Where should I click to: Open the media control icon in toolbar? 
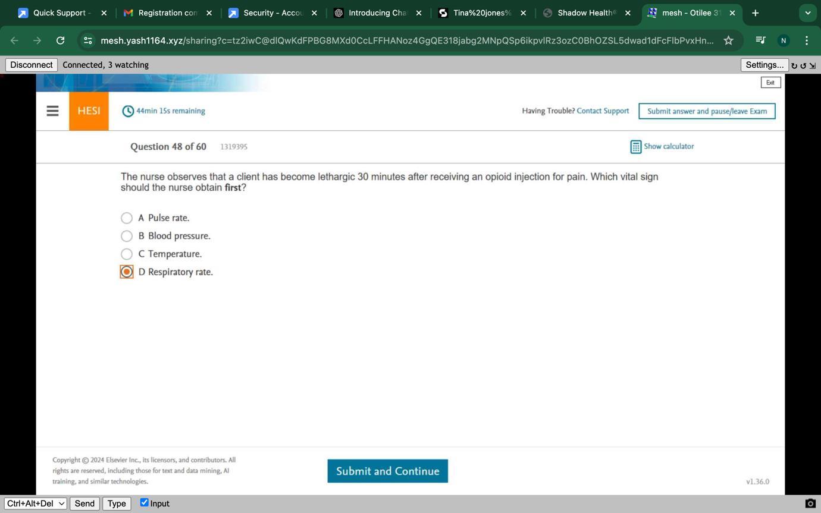[x=760, y=40]
